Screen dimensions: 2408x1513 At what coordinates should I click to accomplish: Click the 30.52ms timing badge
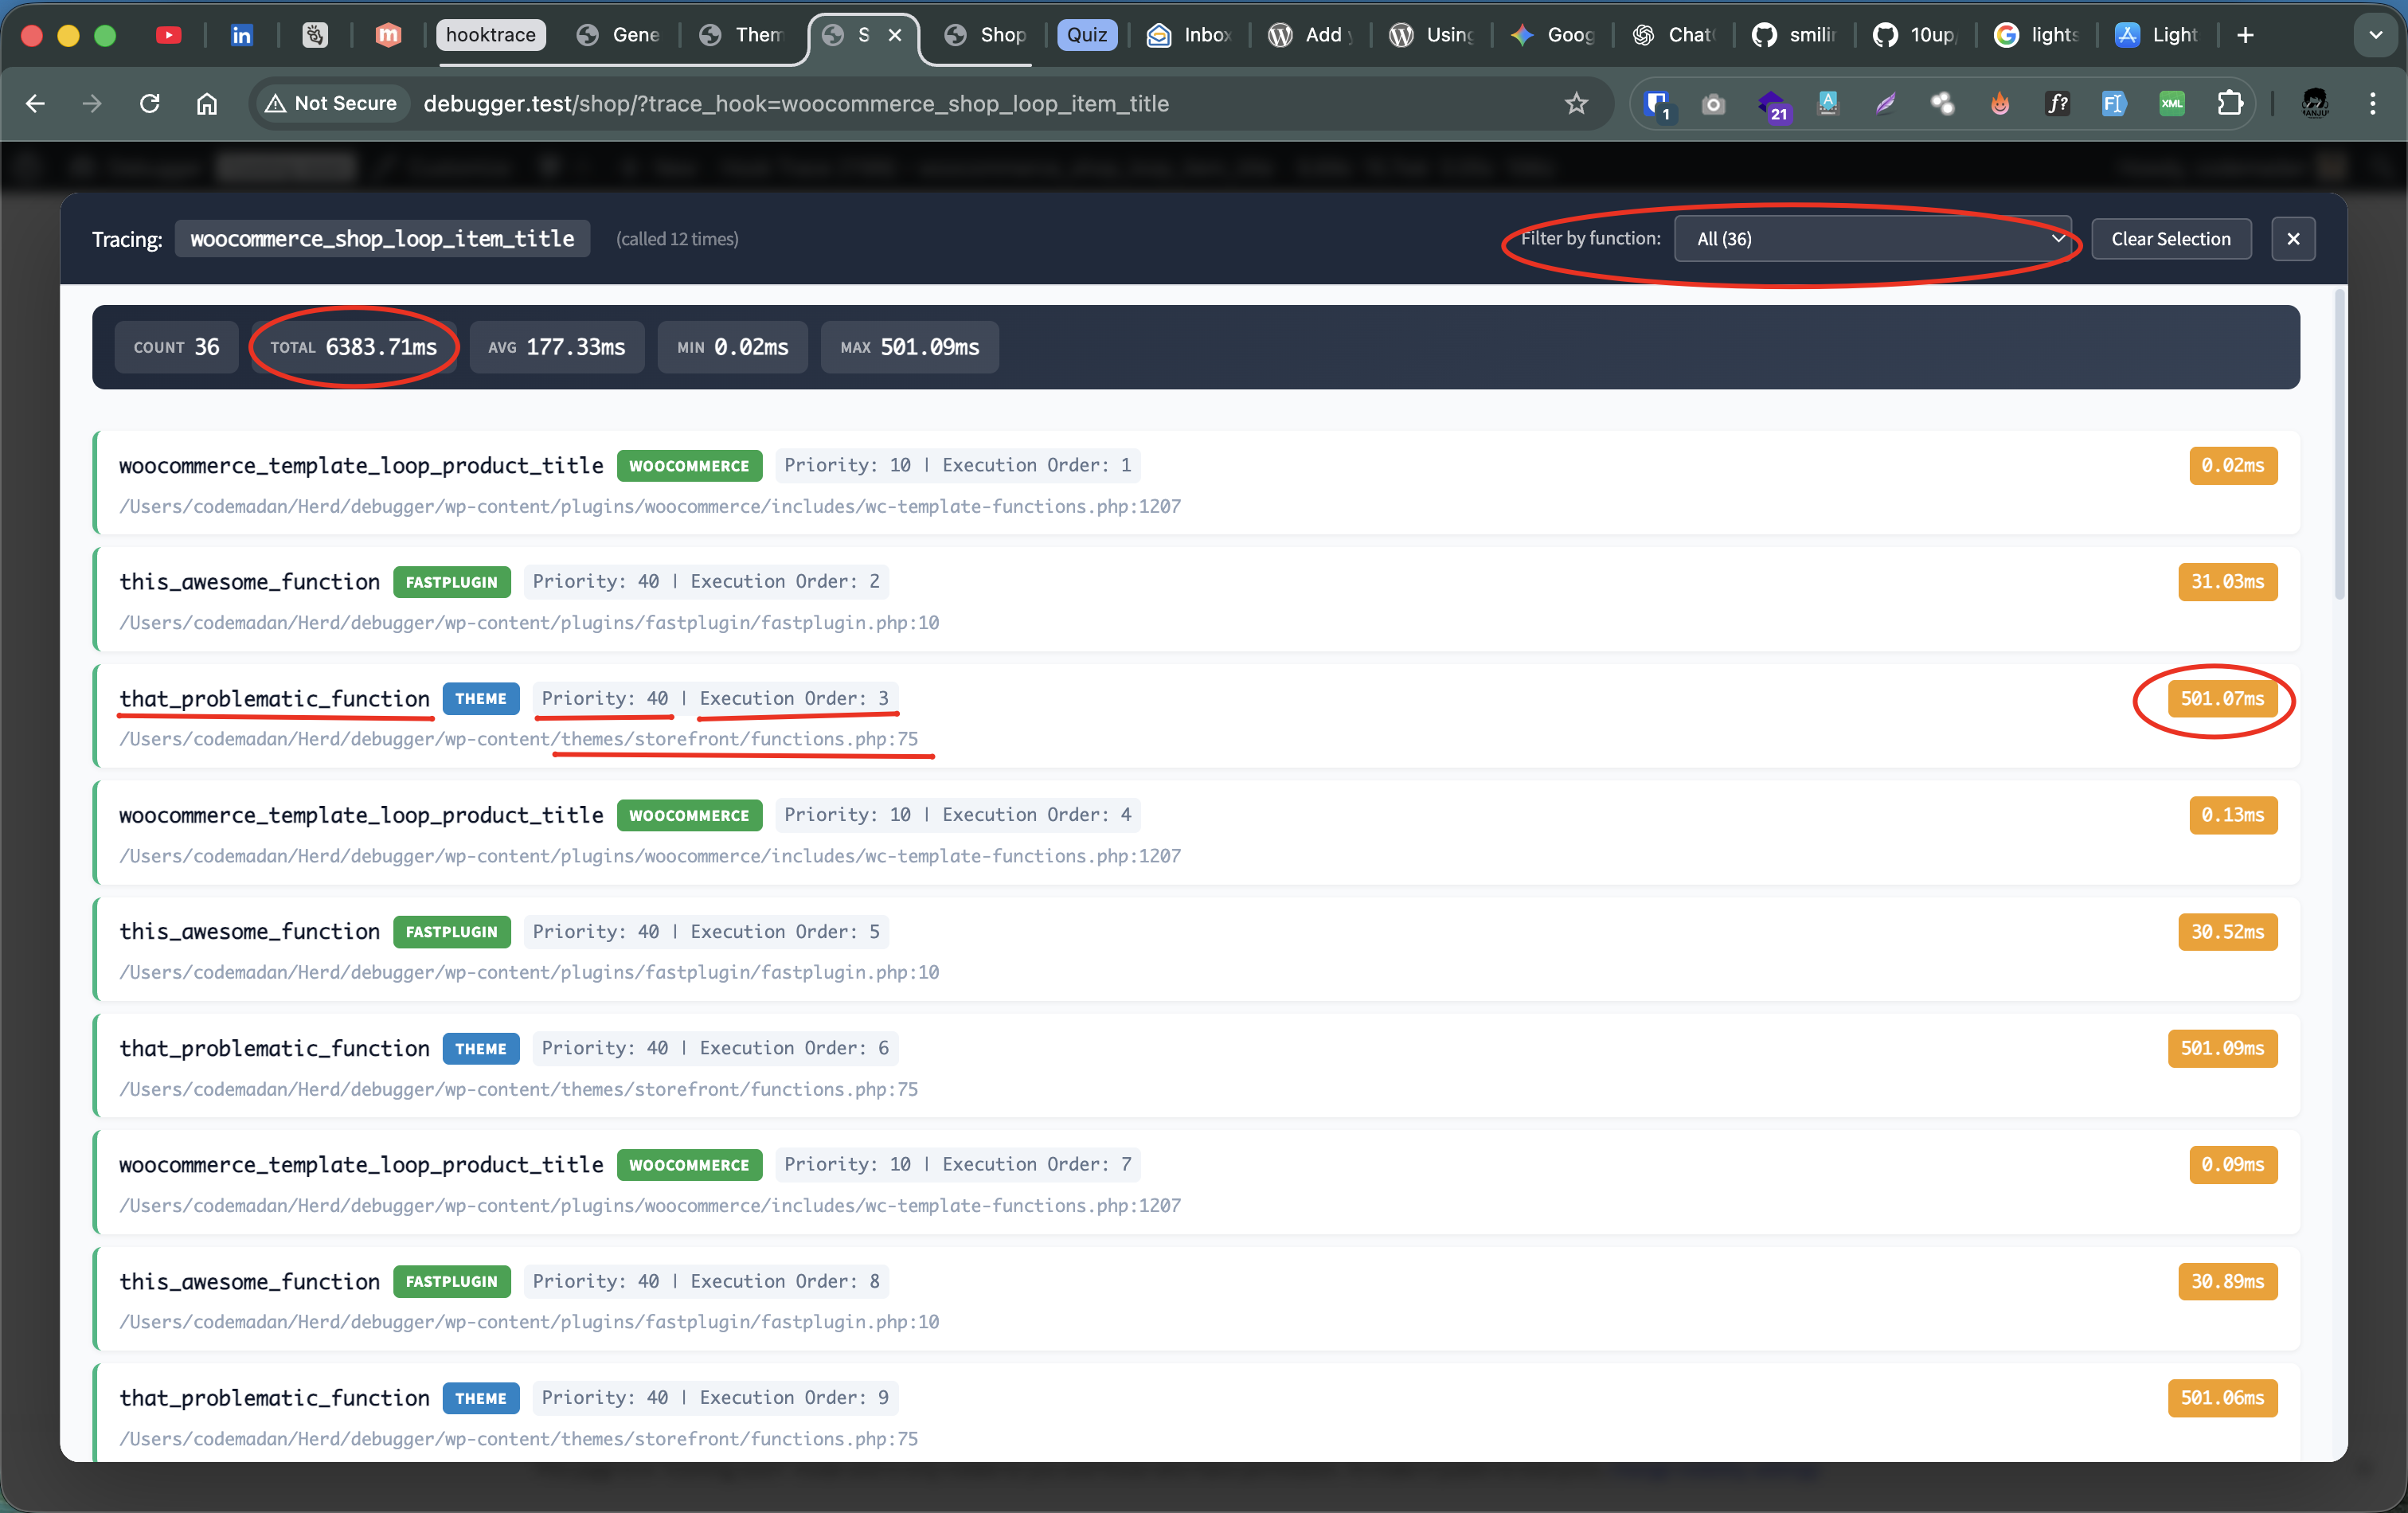[2227, 932]
